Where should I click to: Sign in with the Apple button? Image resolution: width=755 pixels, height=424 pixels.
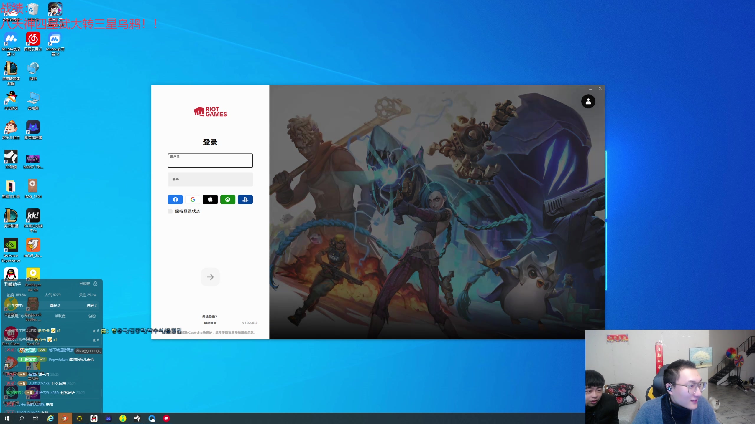[210, 199]
